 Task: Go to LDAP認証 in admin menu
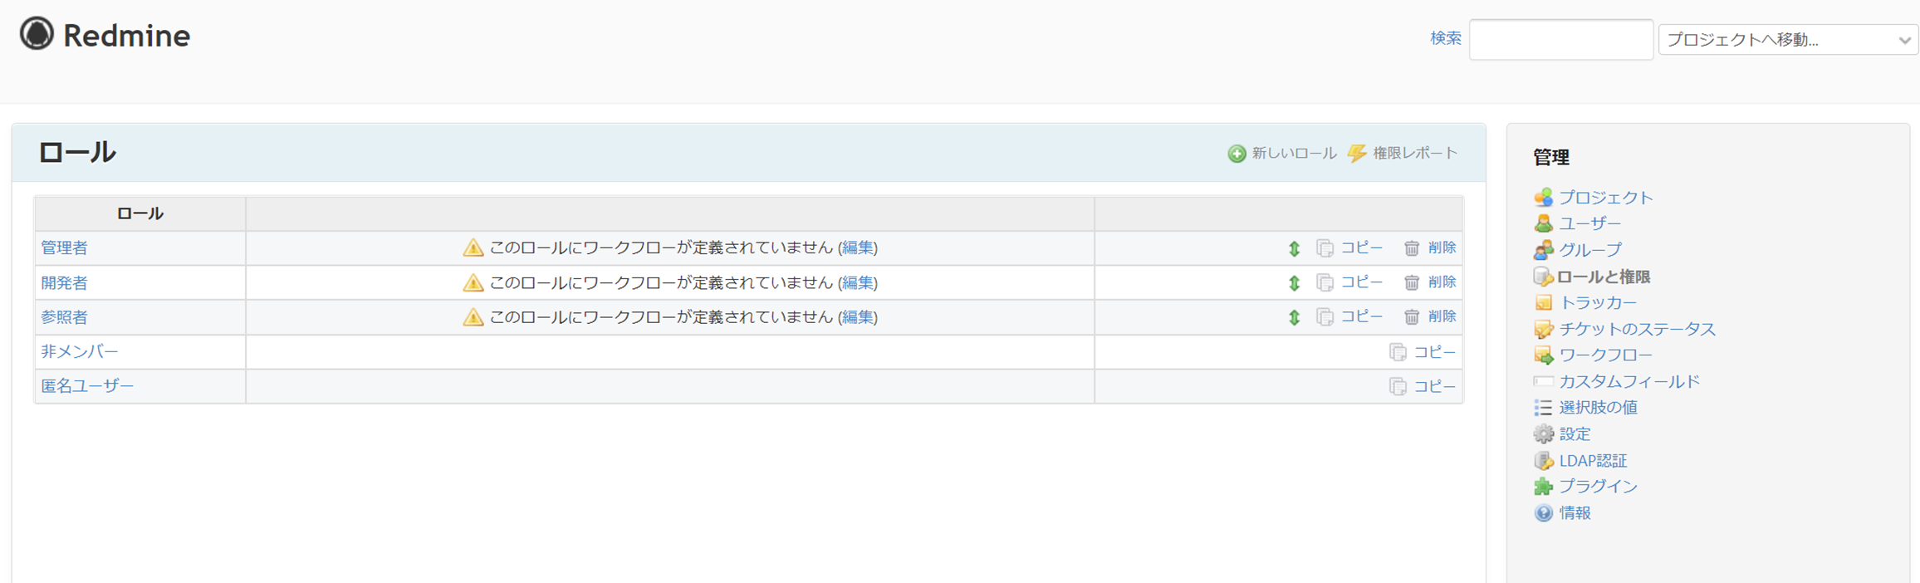tap(1593, 461)
